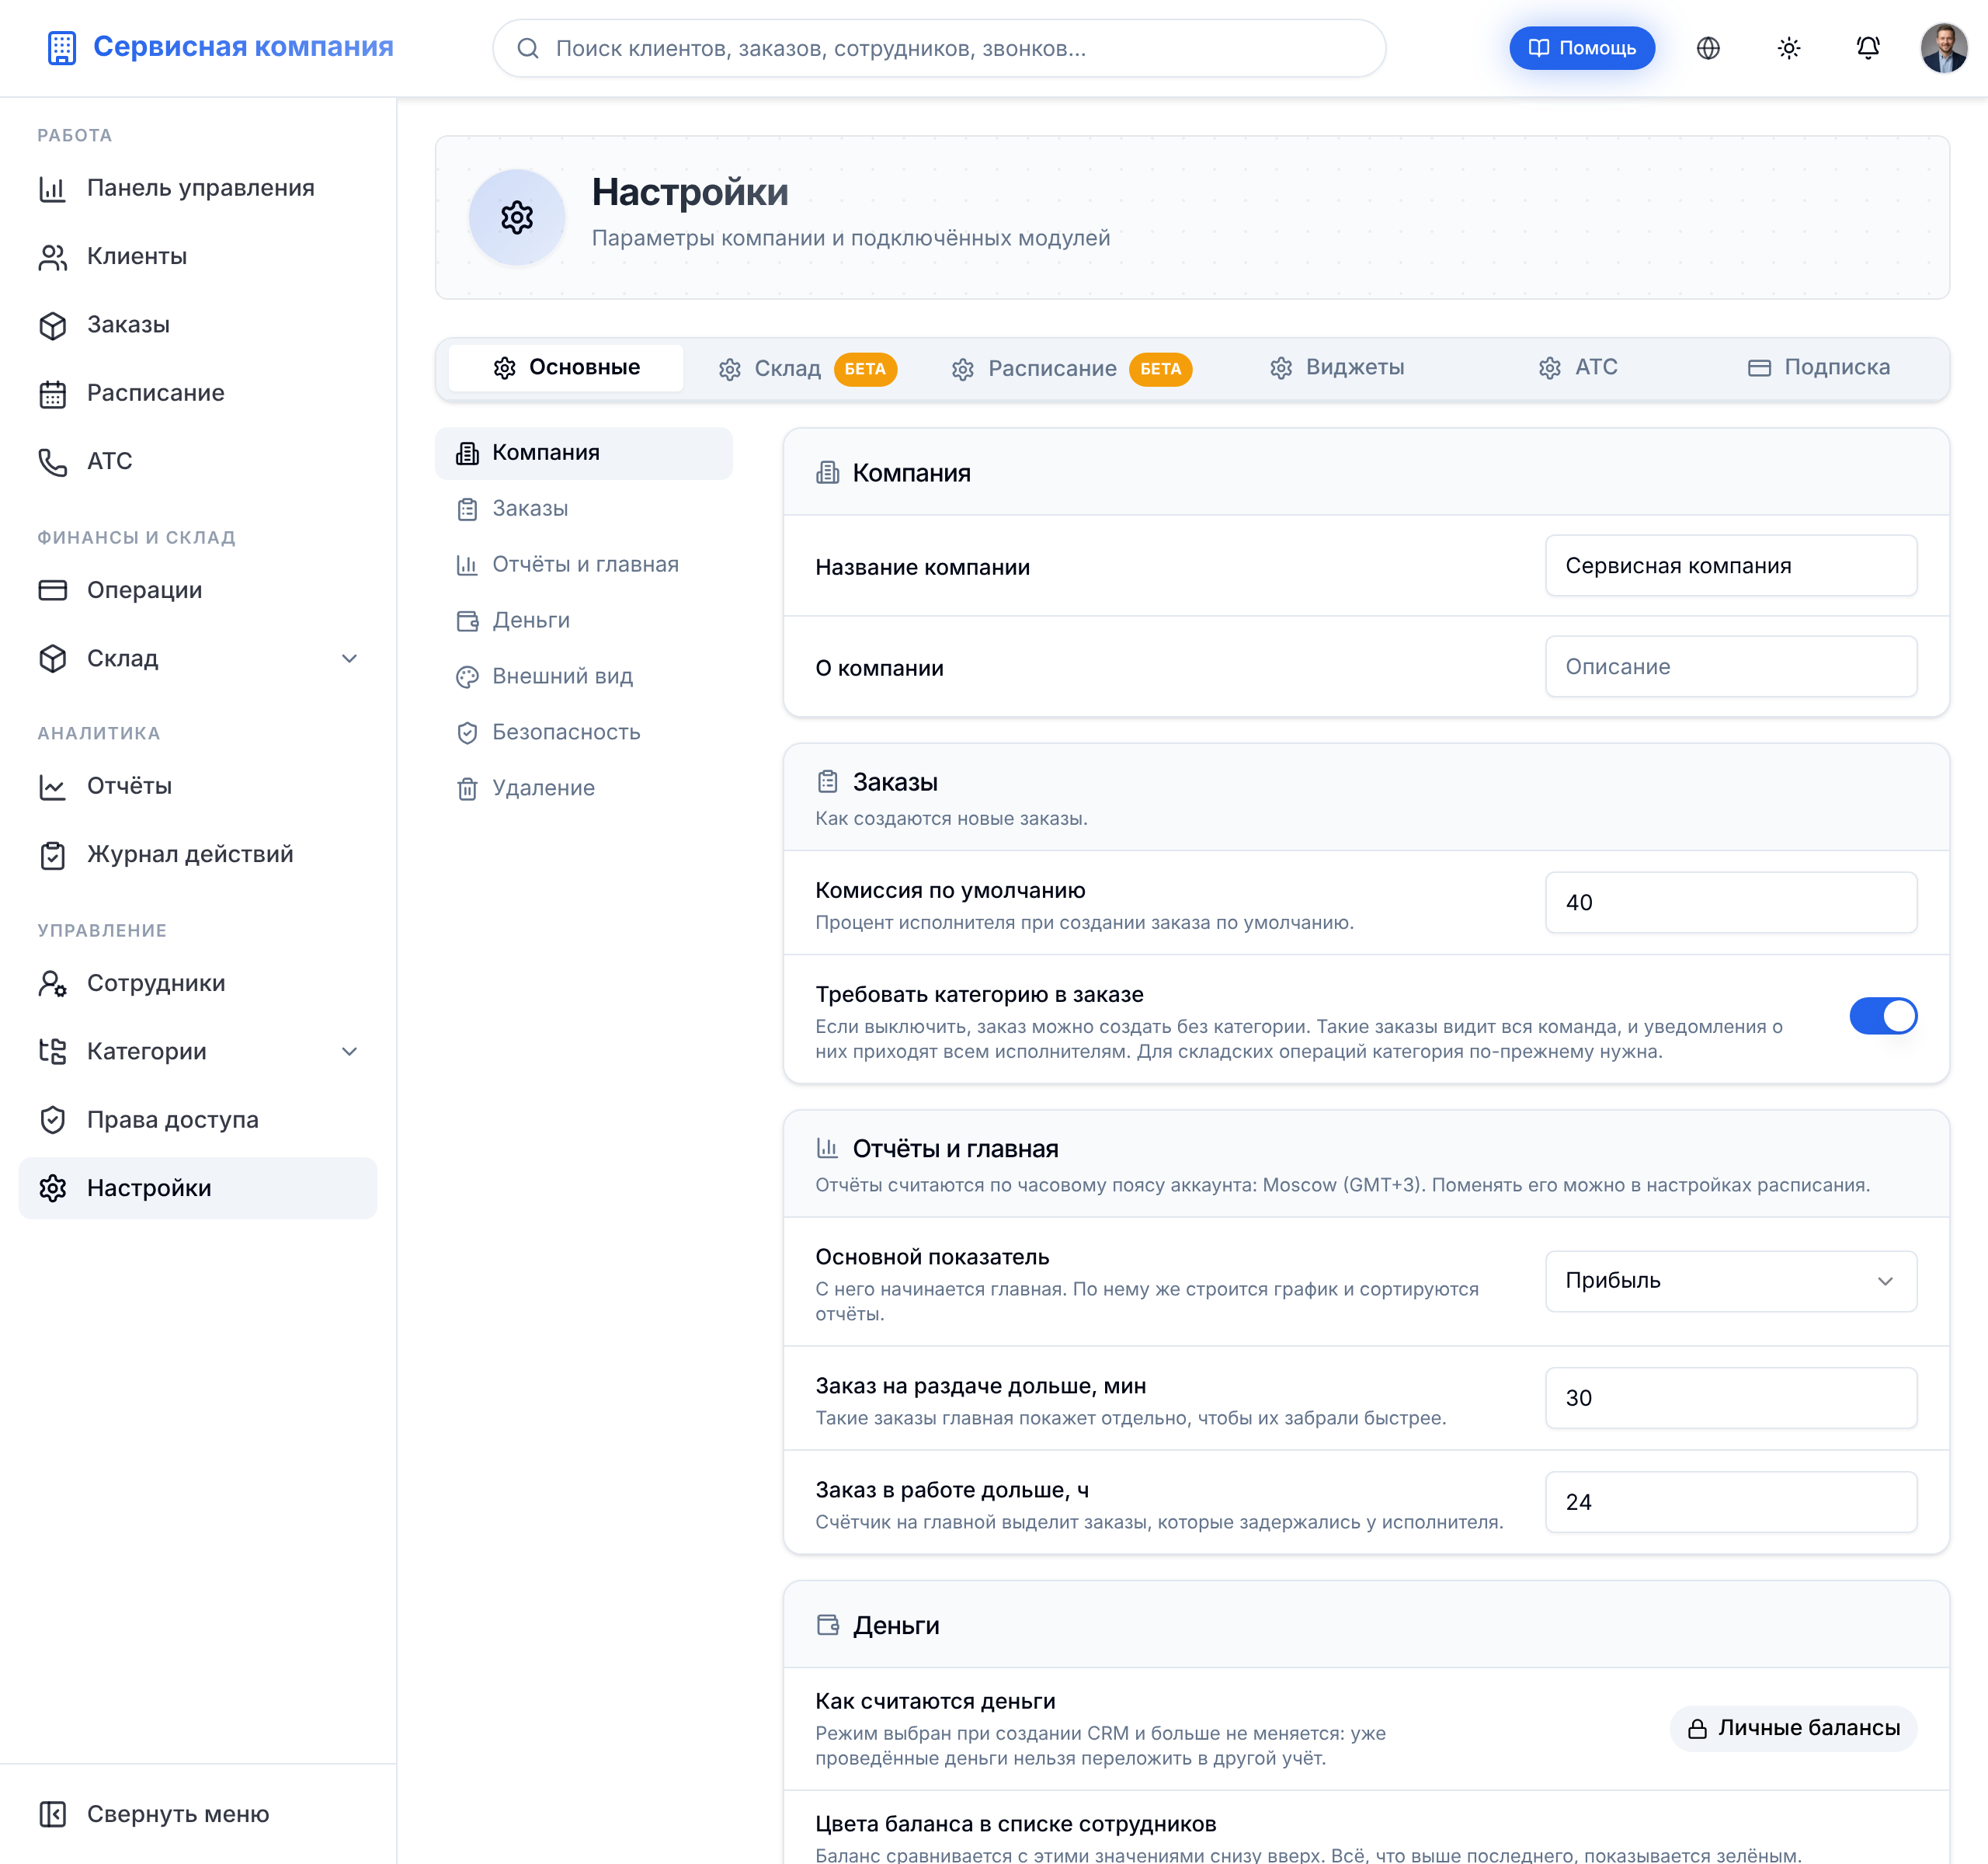
Task: Toggle the sun theme icon
Action: click(x=1788, y=48)
